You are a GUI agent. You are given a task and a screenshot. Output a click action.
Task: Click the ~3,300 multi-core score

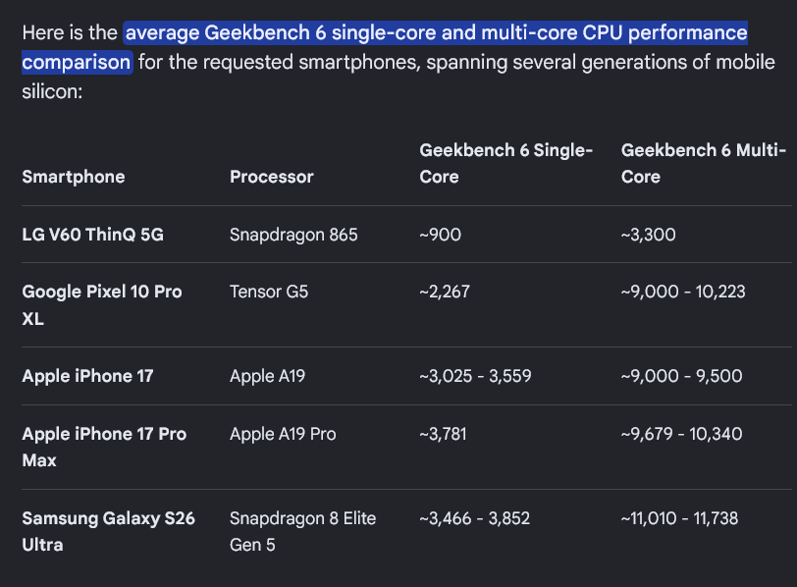pos(648,235)
